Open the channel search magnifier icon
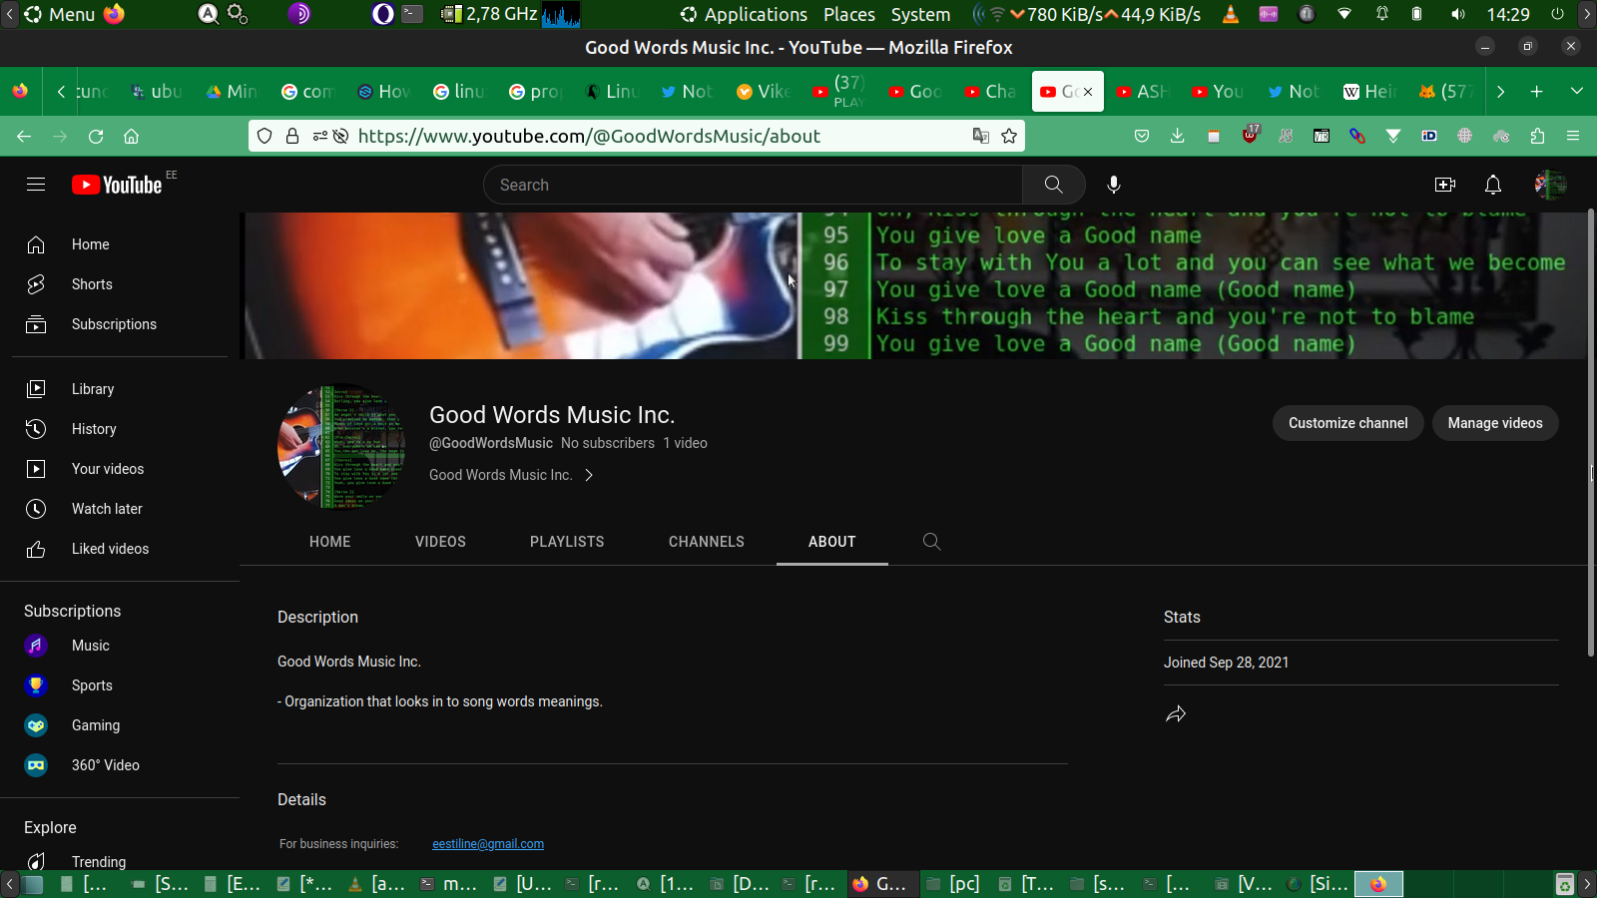The width and height of the screenshot is (1597, 898). pos(931,542)
